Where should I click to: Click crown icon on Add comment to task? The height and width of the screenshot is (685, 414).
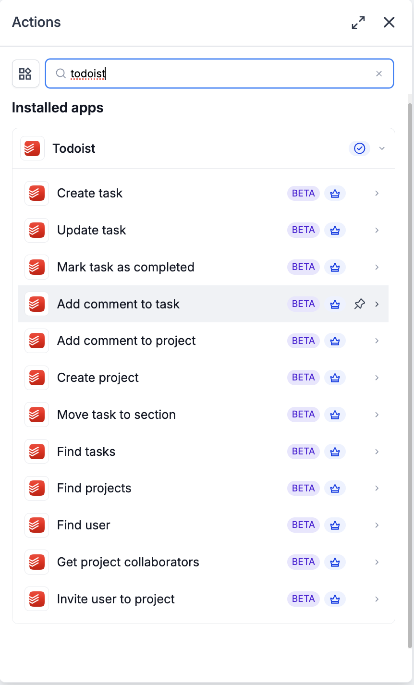pyautogui.click(x=335, y=304)
